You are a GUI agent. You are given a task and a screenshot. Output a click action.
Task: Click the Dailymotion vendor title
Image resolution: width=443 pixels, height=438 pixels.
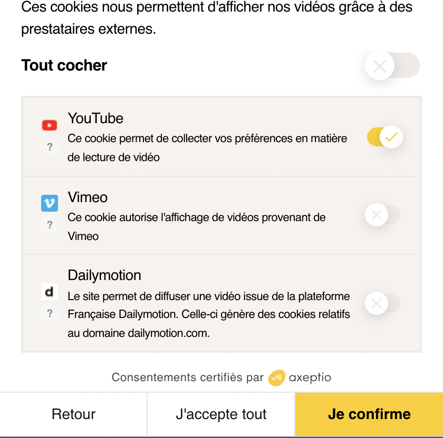[x=104, y=275]
